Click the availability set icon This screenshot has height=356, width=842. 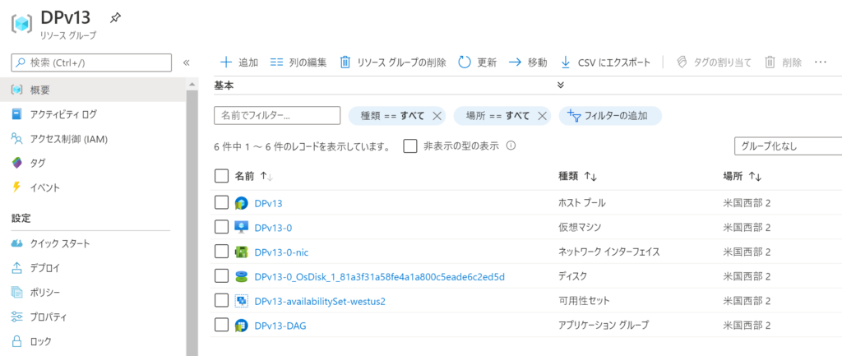pos(242,301)
